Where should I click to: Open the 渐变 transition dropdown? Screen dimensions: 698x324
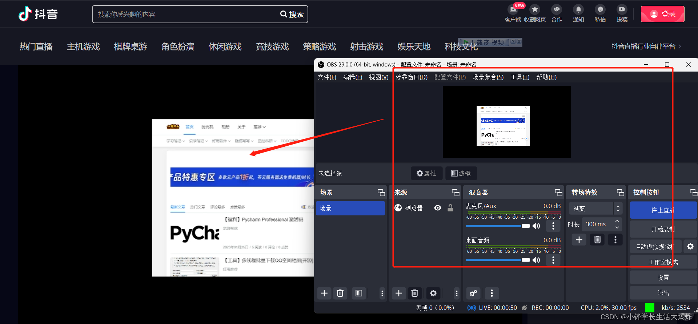click(595, 208)
